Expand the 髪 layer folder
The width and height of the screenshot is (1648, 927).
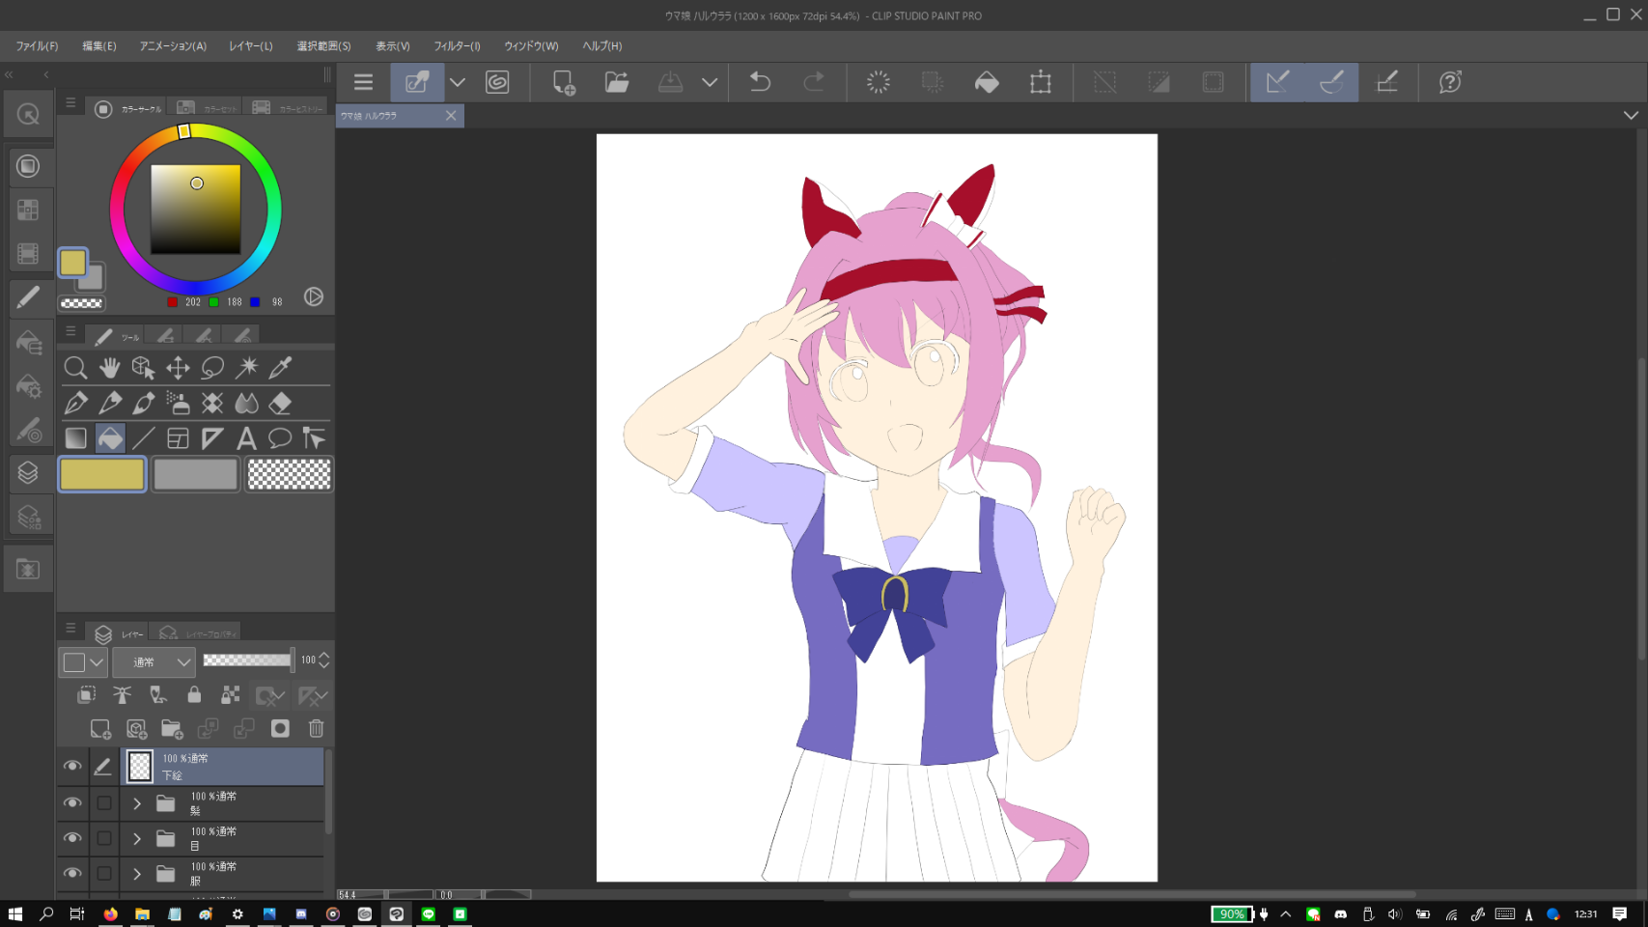point(137,803)
